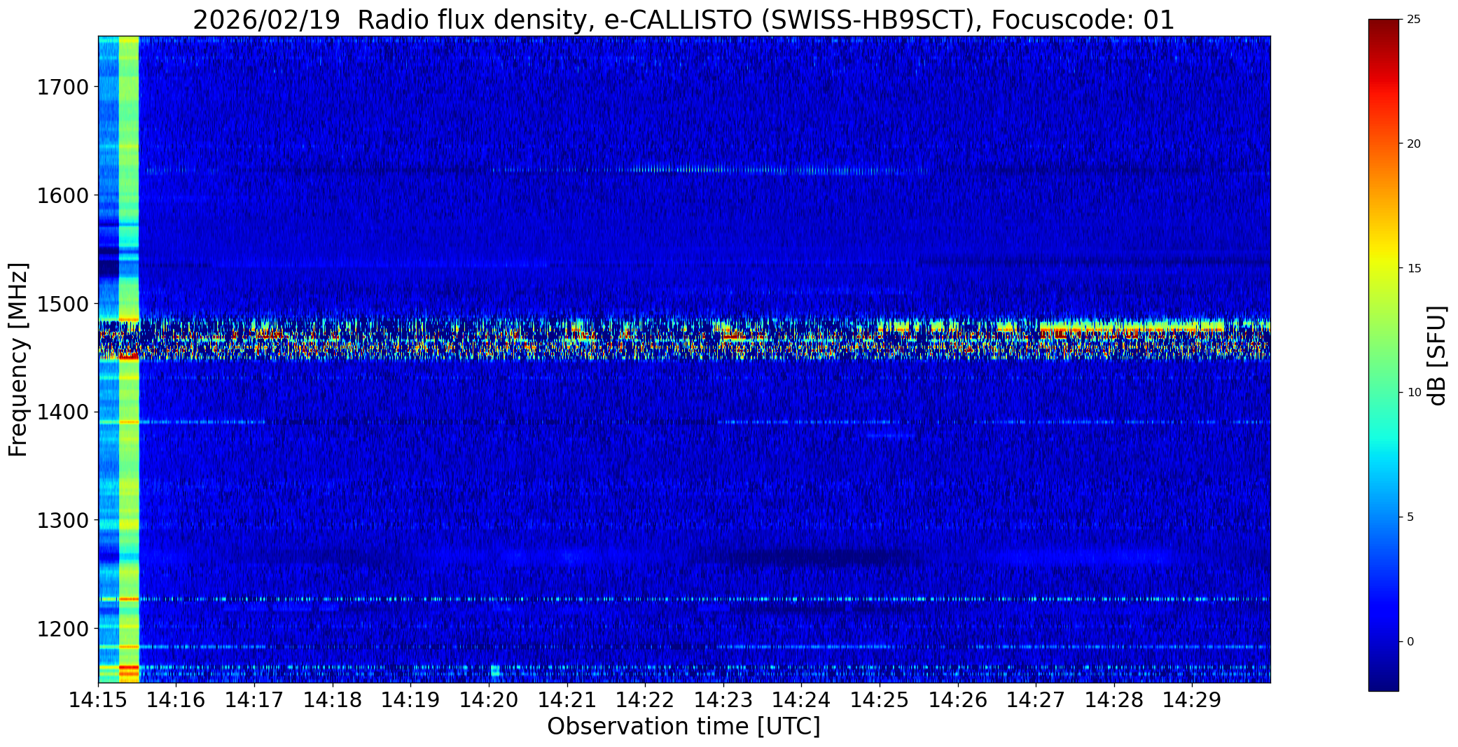Image resolution: width=1458 pixels, height=747 pixels.
Task: Click the Frequency [MHz] axis label
Action: pyautogui.click(x=19, y=359)
